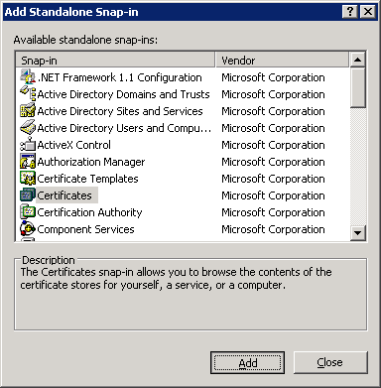
Task: Add the selected snap-in
Action: 247,362
